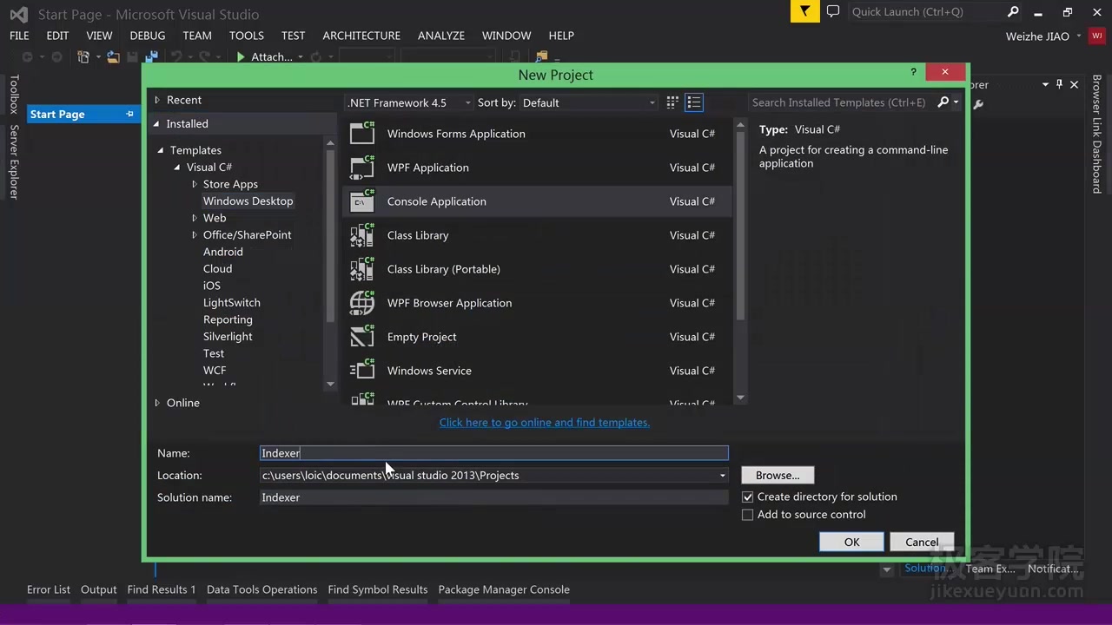Uncheck Create directory for solution
Viewport: 1112px width, 625px height.
click(x=747, y=497)
